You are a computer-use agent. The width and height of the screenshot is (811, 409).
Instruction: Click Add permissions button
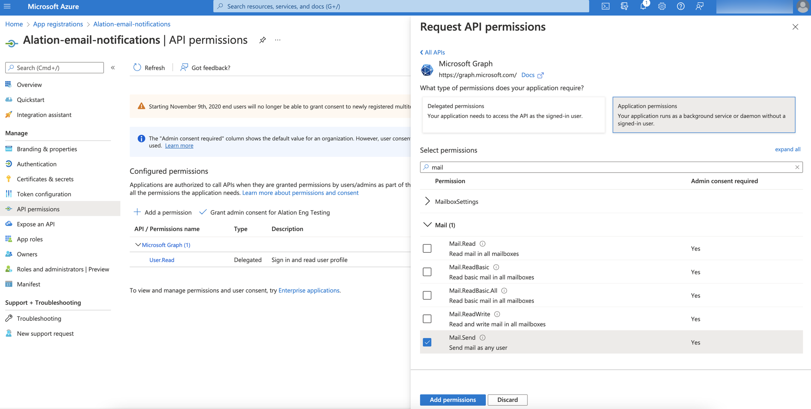[452, 399]
